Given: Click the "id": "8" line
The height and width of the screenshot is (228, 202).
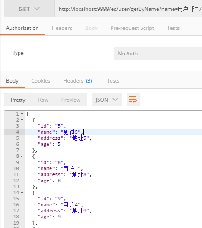Looking at the screenshot, I should coord(52,162).
